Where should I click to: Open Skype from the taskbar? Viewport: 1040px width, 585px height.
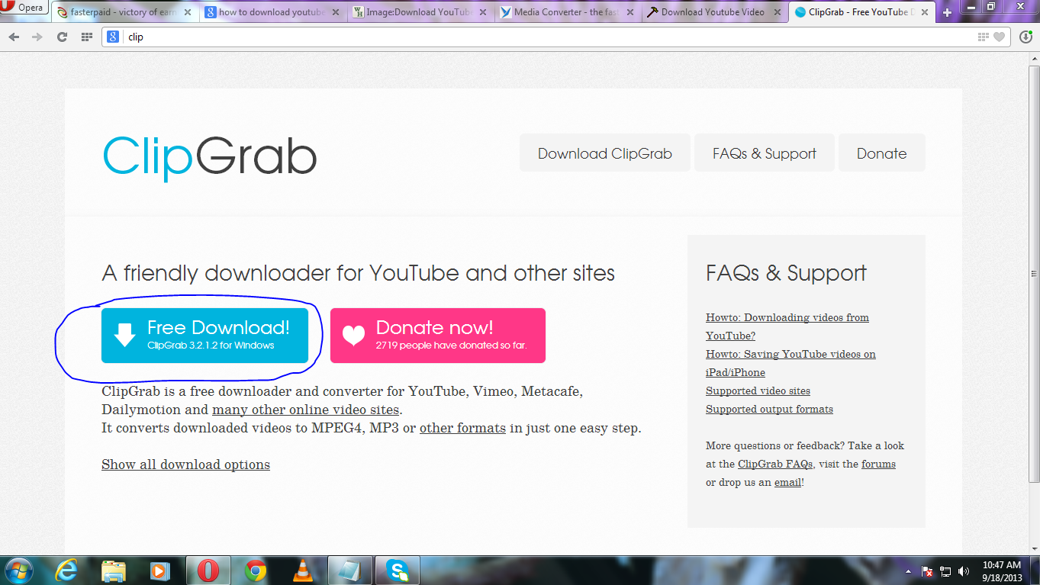coord(398,571)
